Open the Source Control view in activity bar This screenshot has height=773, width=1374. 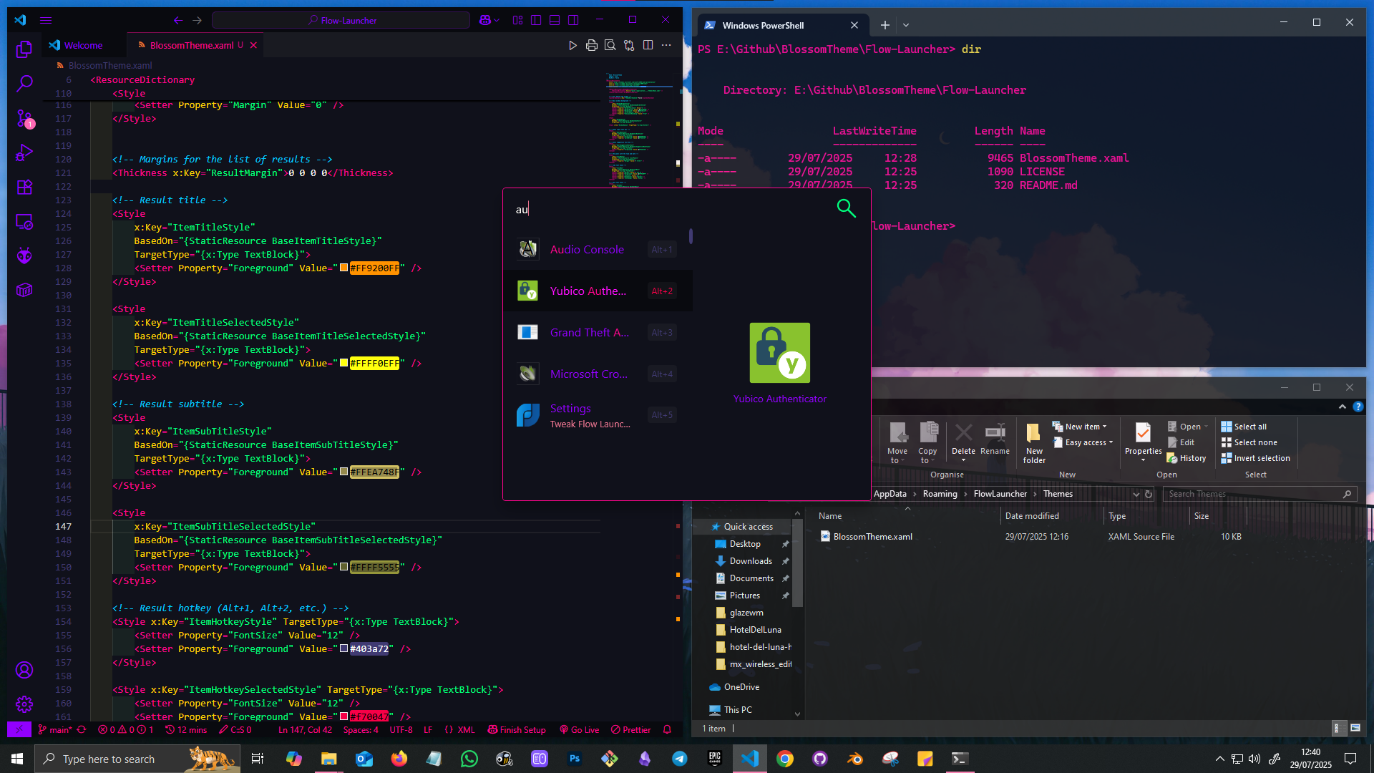click(x=24, y=118)
